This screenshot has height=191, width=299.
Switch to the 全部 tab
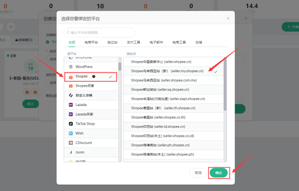72,42
